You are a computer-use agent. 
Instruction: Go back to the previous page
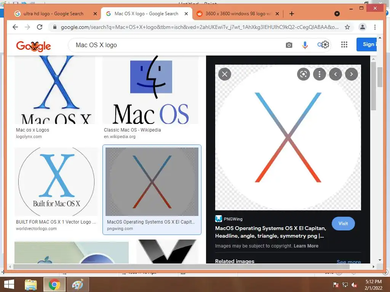(15, 27)
